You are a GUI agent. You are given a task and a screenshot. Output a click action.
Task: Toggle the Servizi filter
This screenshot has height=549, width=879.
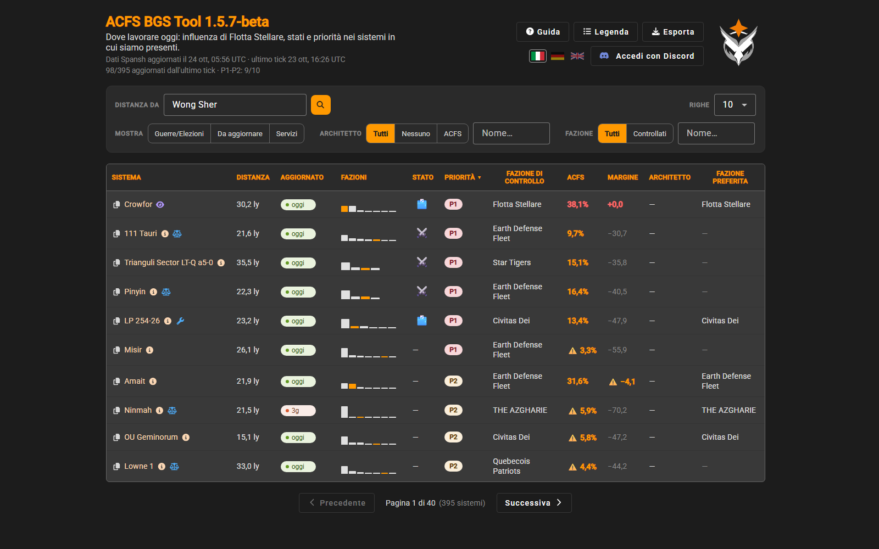(x=287, y=133)
